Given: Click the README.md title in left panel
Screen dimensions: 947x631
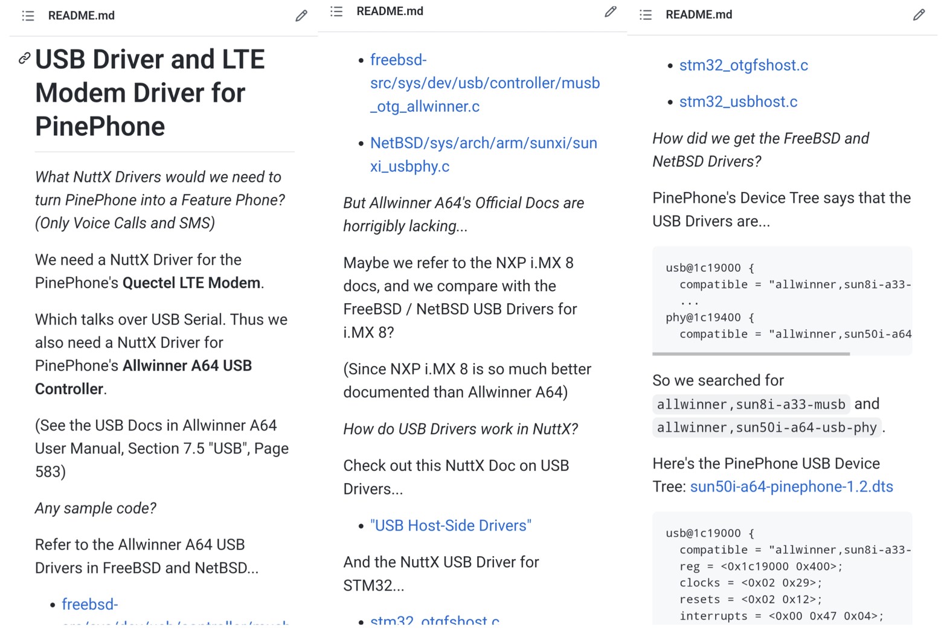Looking at the screenshot, I should click(x=82, y=16).
